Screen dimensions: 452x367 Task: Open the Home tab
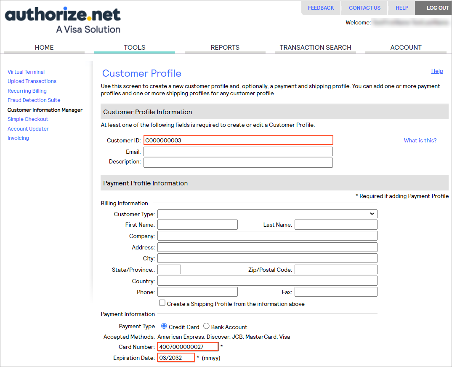[44, 48]
